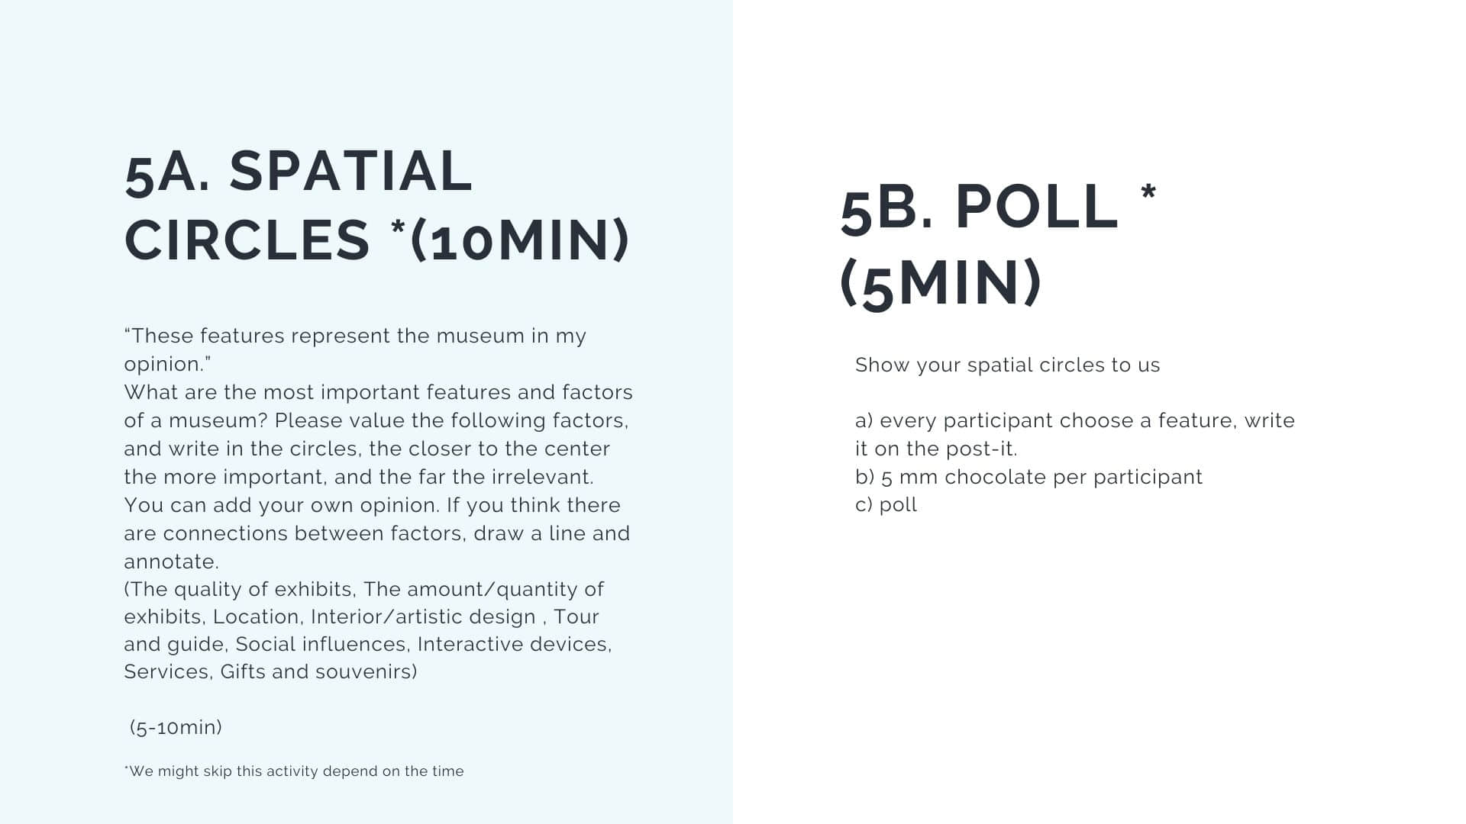Select step b) 5 mm chocolate per participant

point(1028,477)
